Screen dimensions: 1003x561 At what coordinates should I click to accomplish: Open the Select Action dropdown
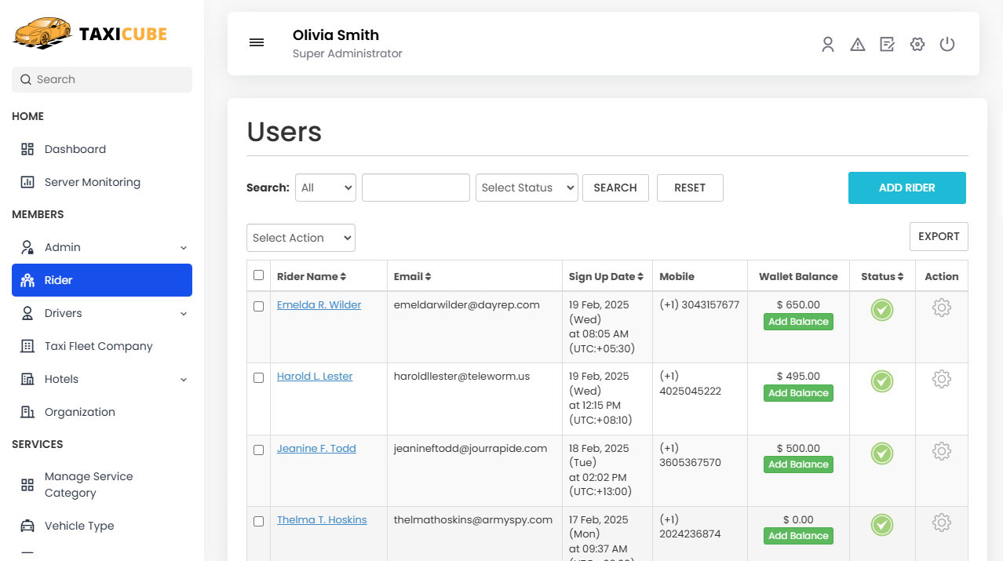pos(301,237)
